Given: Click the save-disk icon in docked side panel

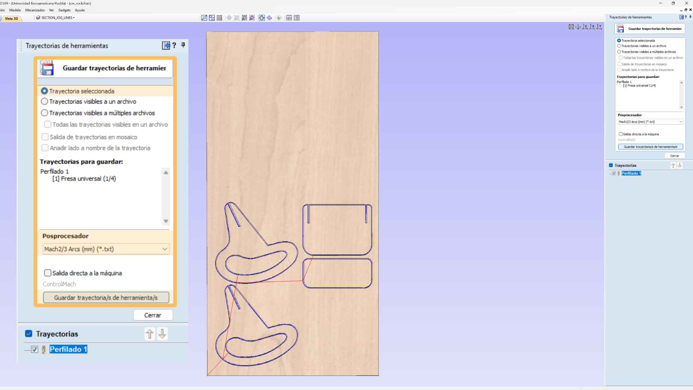Looking at the screenshot, I should (620, 29).
